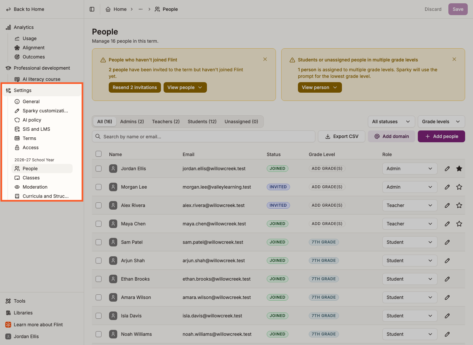Viewport: 473px width, 345px height.
Task: Select the Sam Patel row checkbox
Action: [99, 242]
